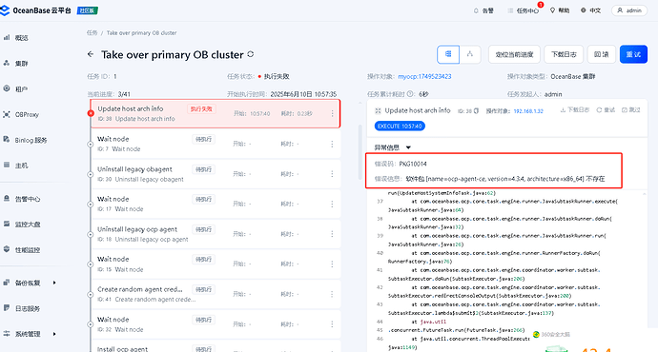Switch to list view icon

click(x=448, y=54)
